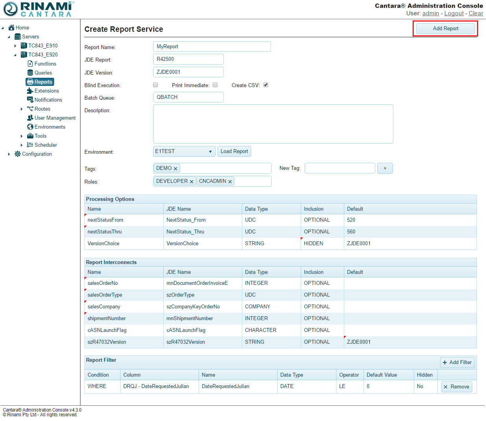Click the Add Filter button
The image size is (486, 421).
point(457,363)
